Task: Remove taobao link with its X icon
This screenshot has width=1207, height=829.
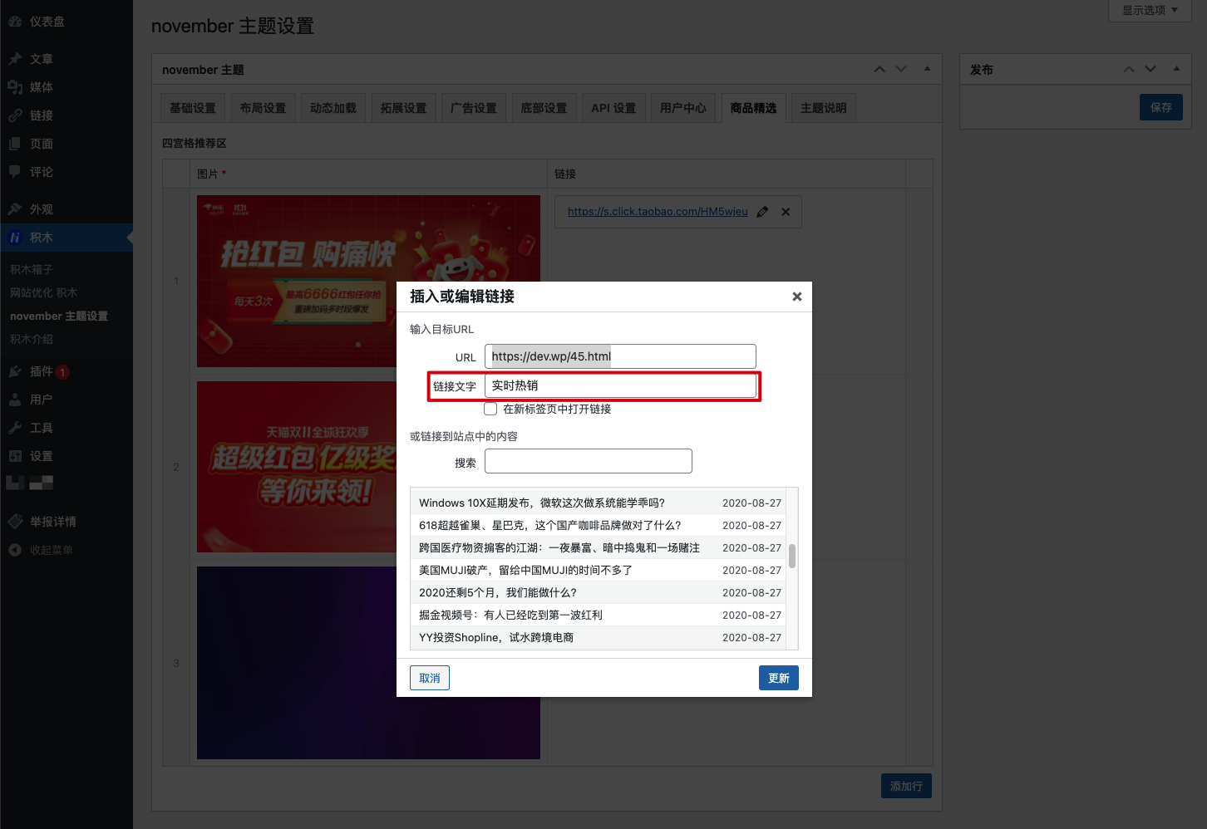Action: tap(786, 212)
